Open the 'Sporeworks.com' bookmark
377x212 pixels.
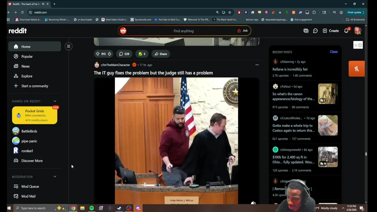coord(141,20)
